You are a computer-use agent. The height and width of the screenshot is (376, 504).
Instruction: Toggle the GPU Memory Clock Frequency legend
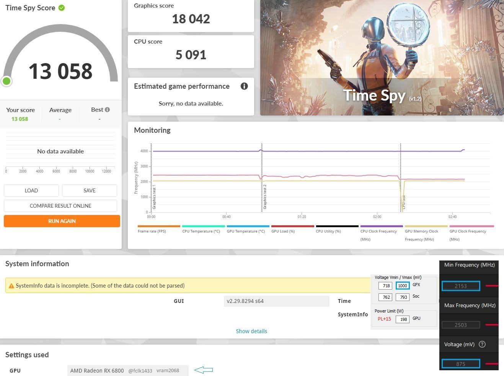426,233
